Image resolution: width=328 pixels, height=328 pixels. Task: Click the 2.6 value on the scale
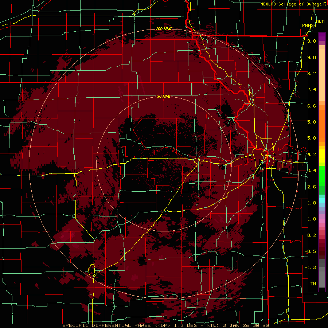tap(312, 187)
